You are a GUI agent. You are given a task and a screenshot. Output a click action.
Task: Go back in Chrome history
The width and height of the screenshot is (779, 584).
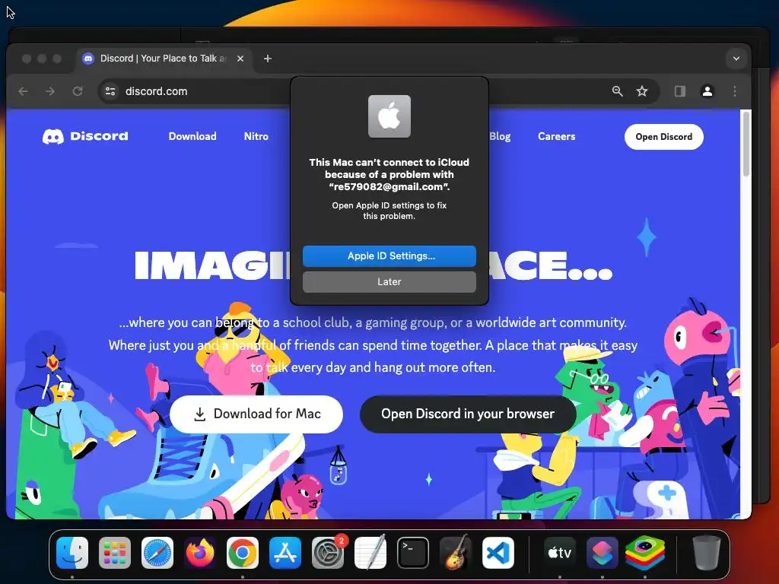pos(23,91)
